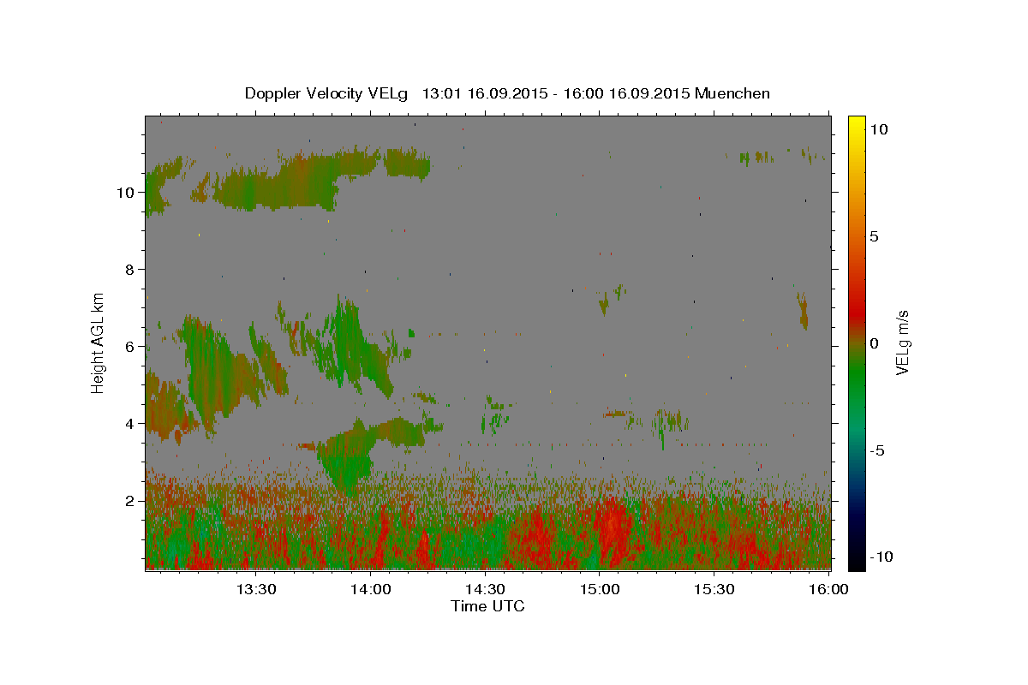This screenshot has width=1028, height=685.
Task: Click the 15:00 time tick label
Action: 600,589
